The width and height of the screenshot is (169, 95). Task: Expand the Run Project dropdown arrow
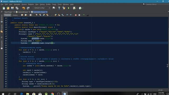coord(71,8)
